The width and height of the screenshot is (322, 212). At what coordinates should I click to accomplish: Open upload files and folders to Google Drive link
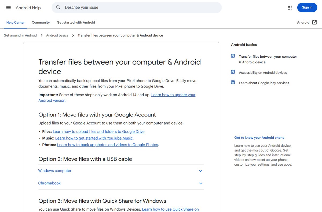click(99, 131)
